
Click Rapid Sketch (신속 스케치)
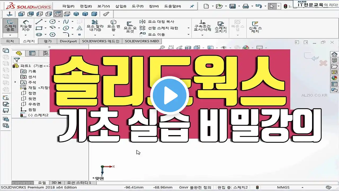click(255, 27)
